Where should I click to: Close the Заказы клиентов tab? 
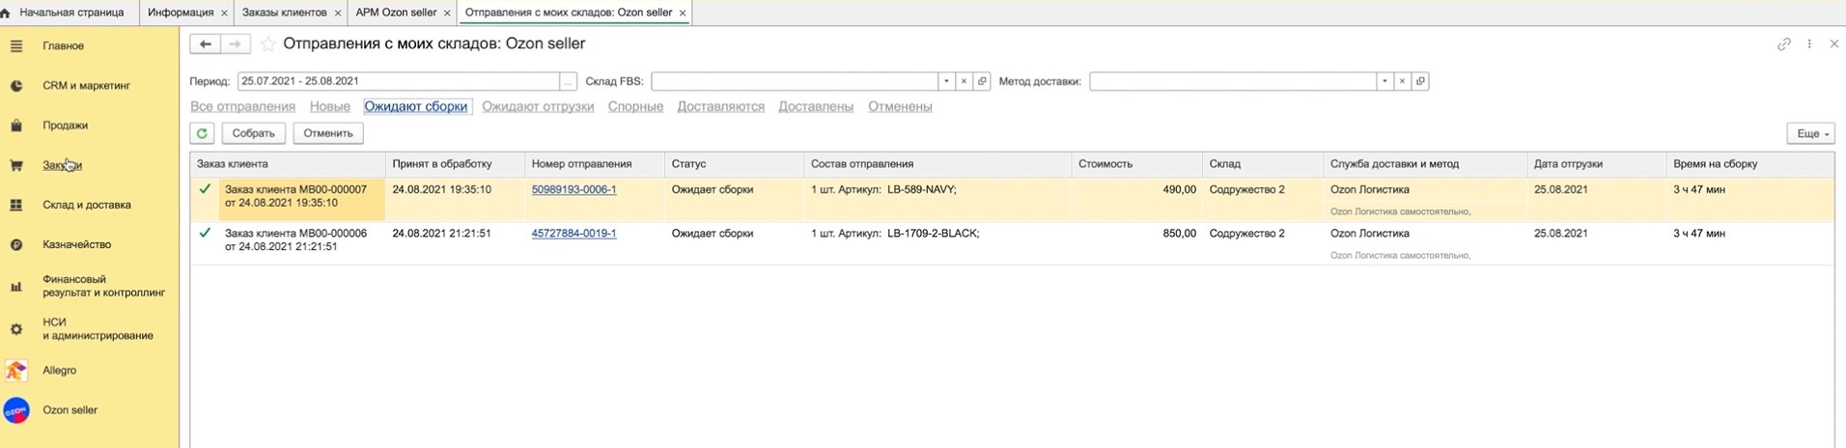(x=338, y=14)
